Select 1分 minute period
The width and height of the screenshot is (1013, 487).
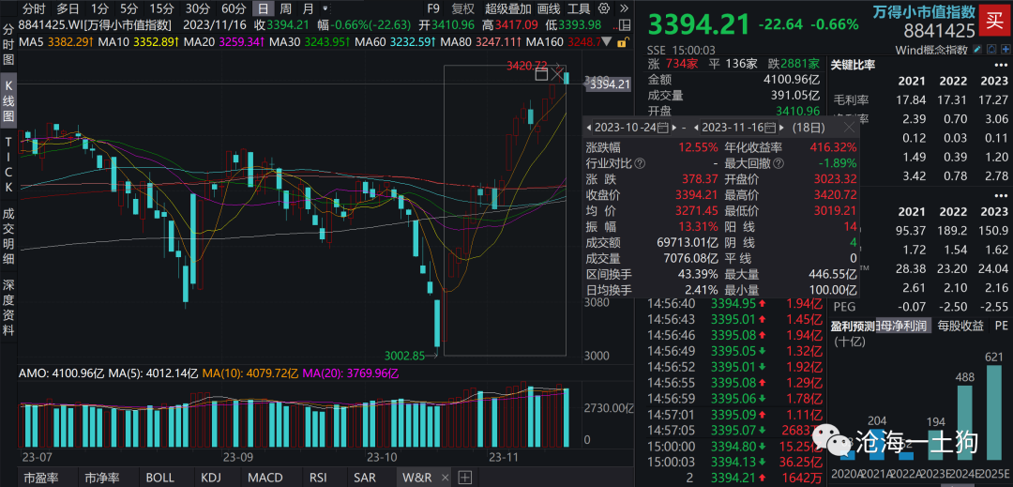99,9
